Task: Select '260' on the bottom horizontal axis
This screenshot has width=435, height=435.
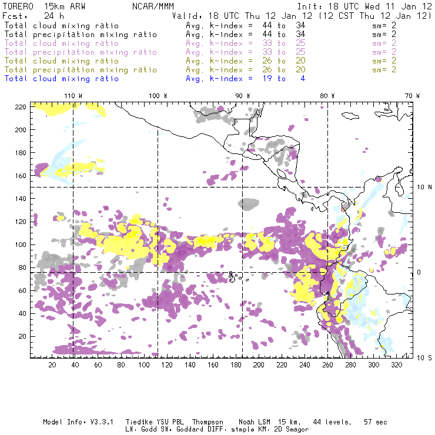Action: pyautogui.click(x=327, y=365)
